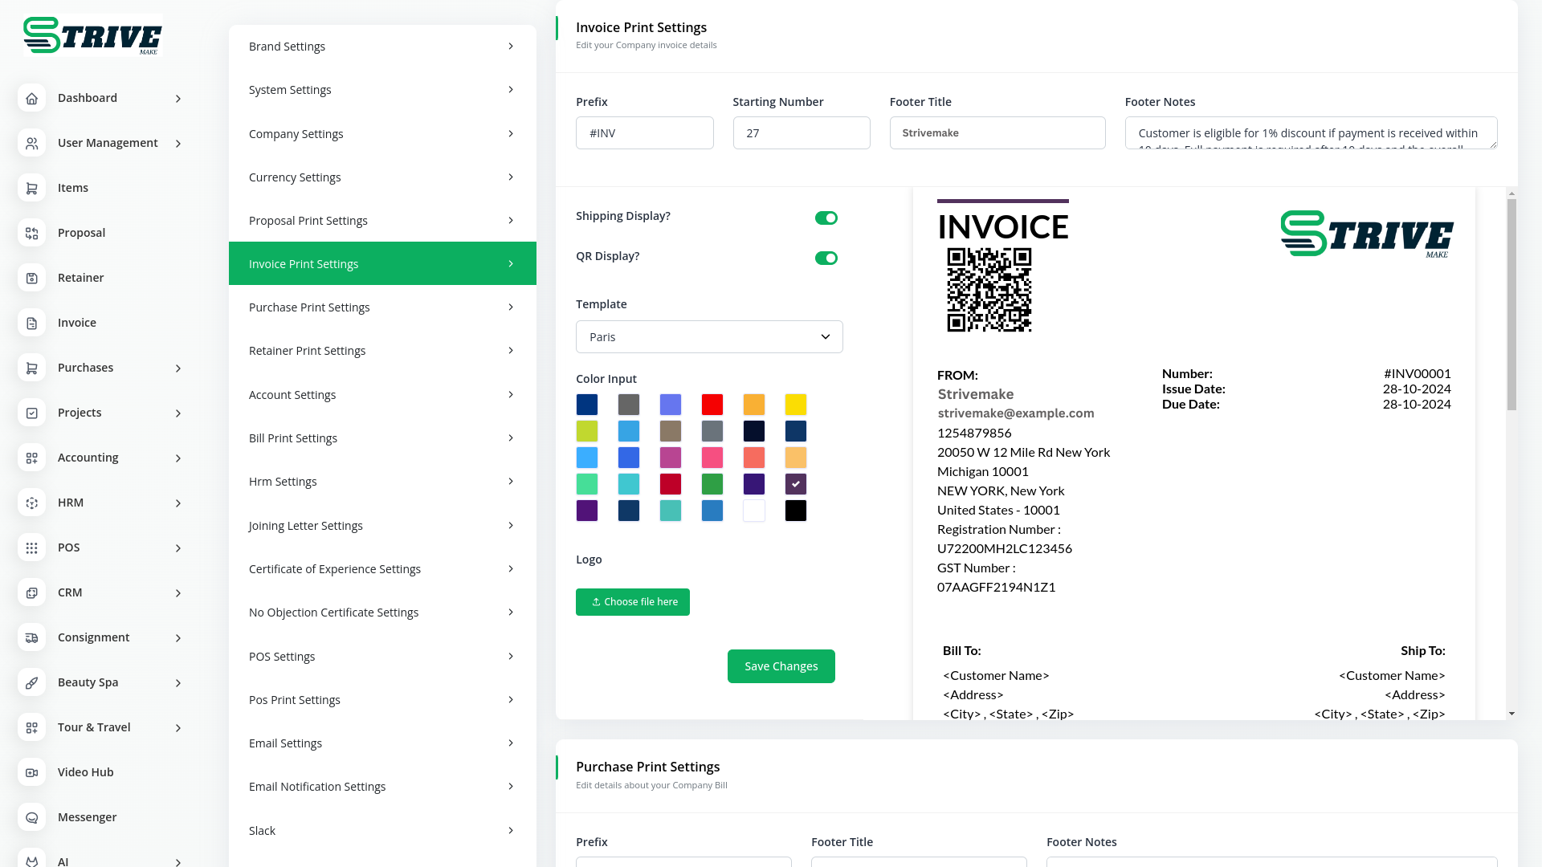Click the Consignment truck icon

tap(31, 637)
